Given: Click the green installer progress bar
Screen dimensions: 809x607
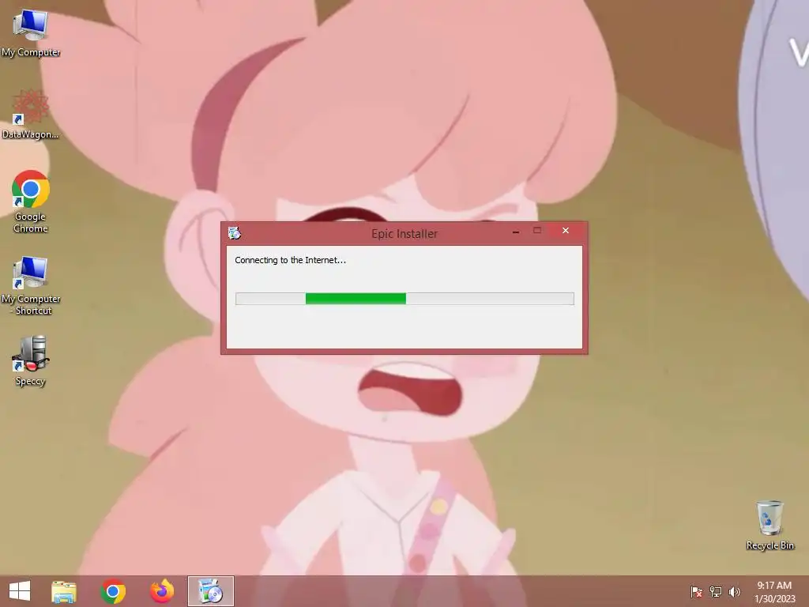Looking at the screenshot, I should 404,298.
